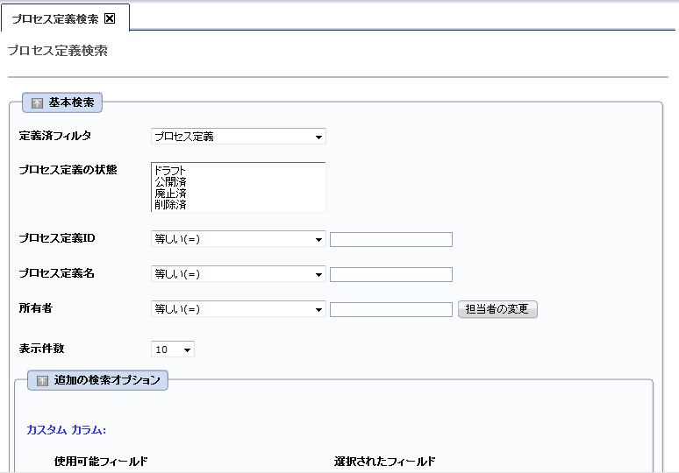Click the プロセス定義ID text field
The image size is (679, 473).
pos(390,239)
